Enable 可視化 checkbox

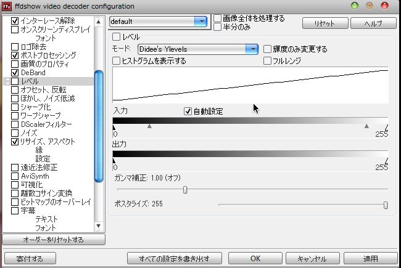15,185
